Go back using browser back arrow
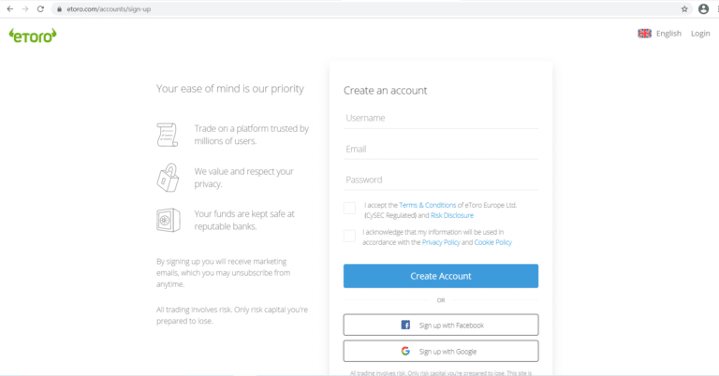 pyautogui.click(x=9, y=8)
